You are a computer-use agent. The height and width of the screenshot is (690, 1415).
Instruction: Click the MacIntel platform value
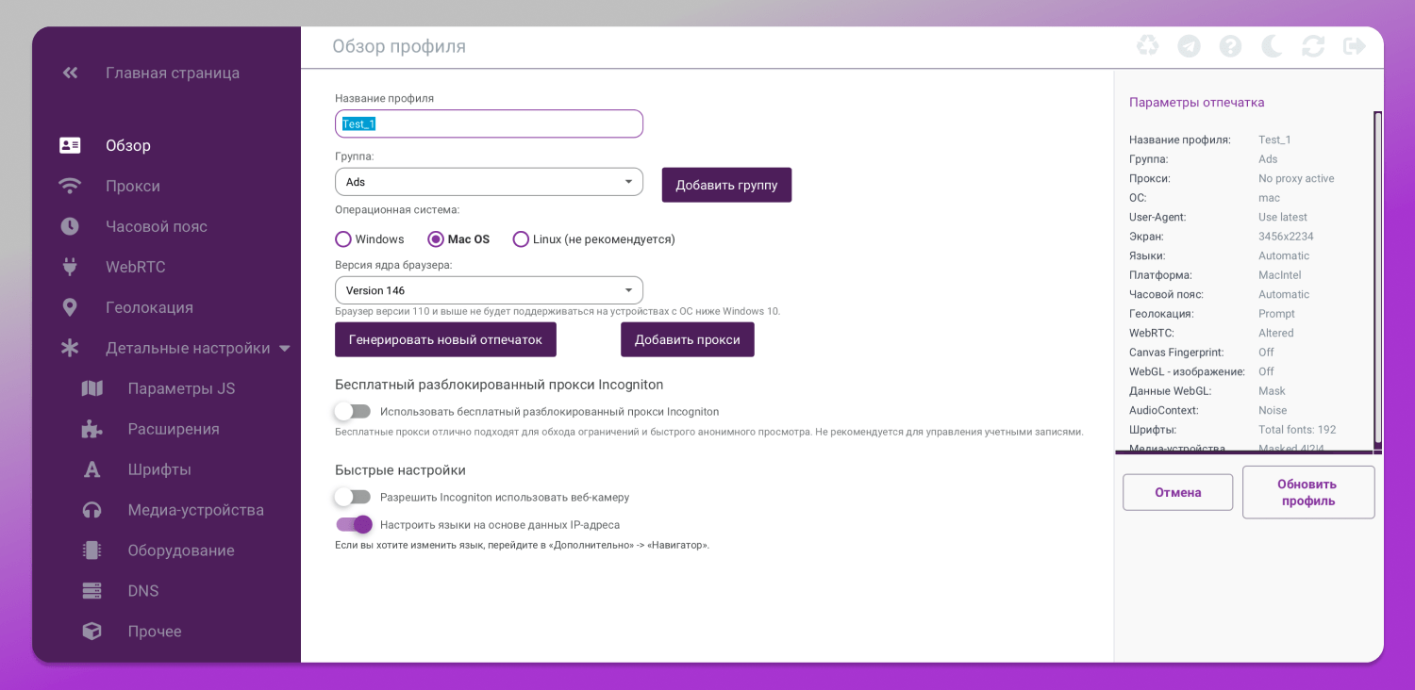tap(1280, 275)
